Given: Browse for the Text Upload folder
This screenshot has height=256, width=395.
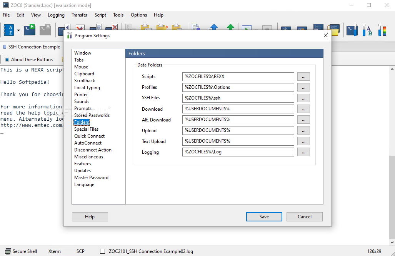Looking at the screenshot, I should pos(303,141).
